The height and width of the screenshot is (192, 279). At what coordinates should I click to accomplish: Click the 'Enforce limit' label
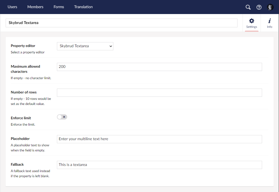(21, 118)
